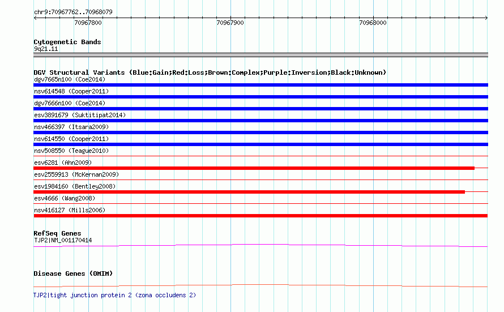Open the nsv614550 (Cooper2011) variant label
The width and height of the screenshot is (504, 312).
point(71,139)
